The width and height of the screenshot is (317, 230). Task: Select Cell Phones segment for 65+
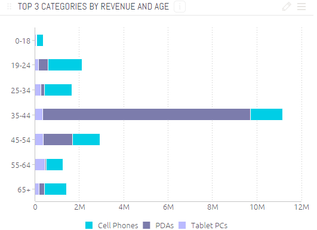pos(56,189)
